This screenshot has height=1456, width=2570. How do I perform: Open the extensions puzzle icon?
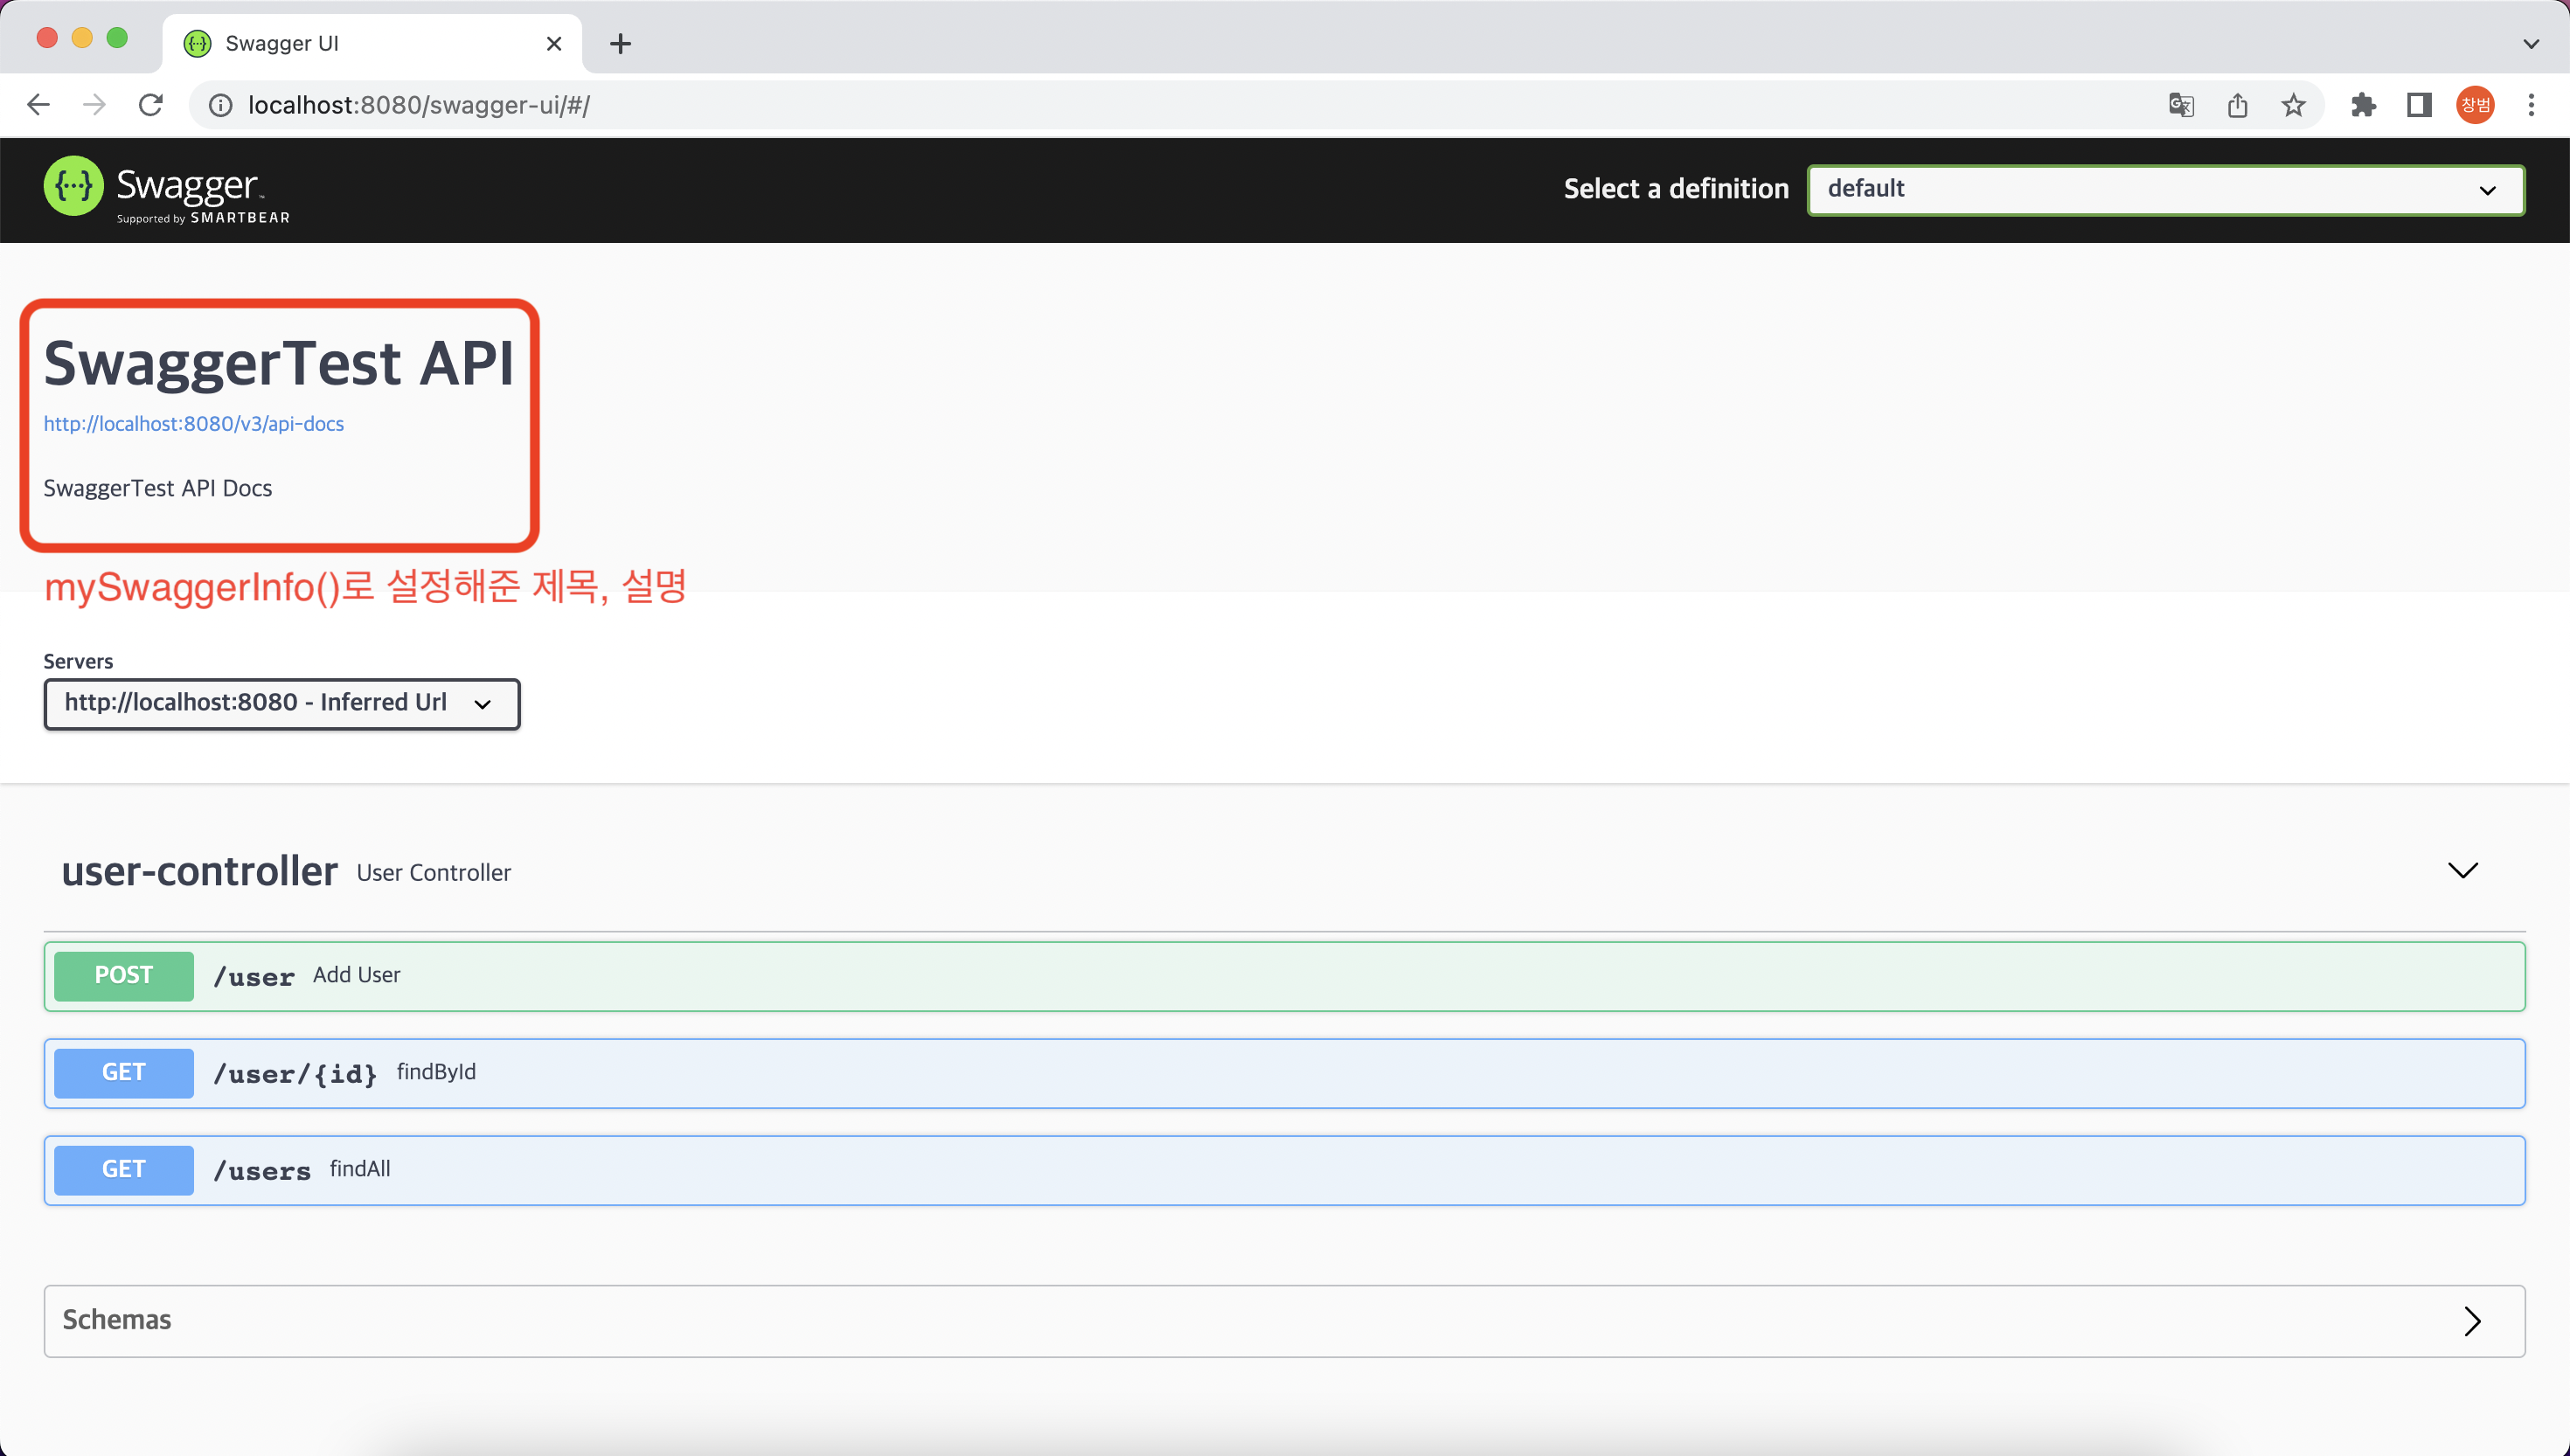(x=2363, y=105)
